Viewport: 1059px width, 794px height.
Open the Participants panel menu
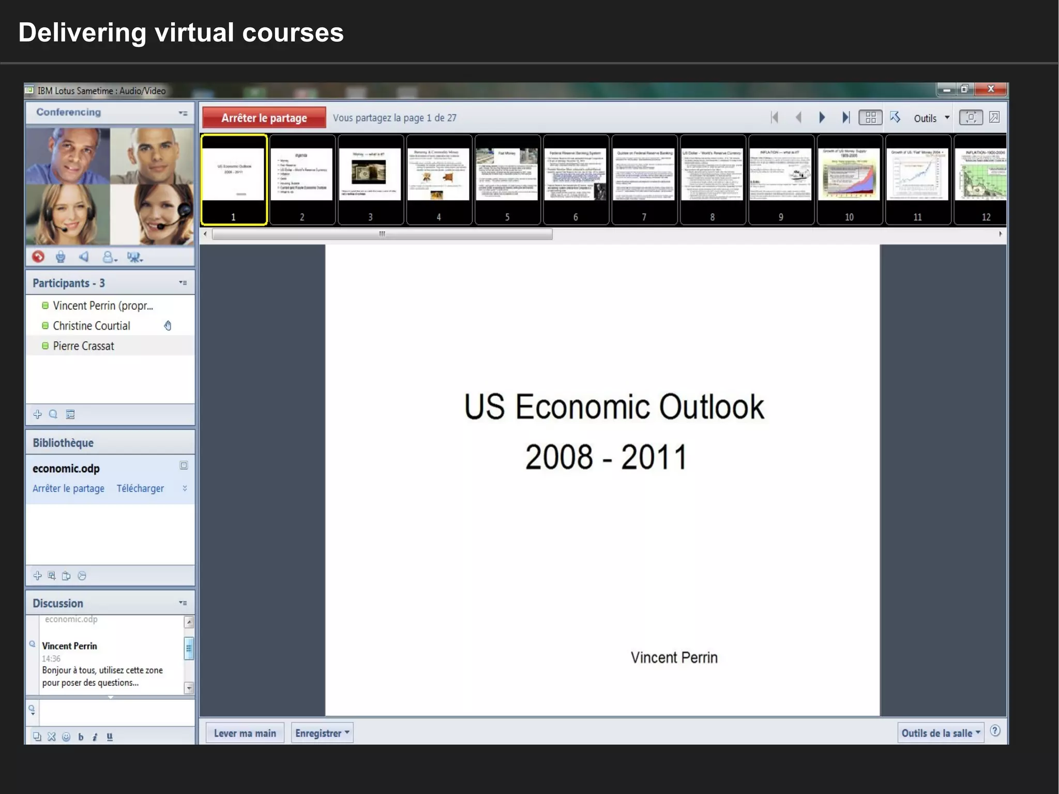click(x=183, y=283)
